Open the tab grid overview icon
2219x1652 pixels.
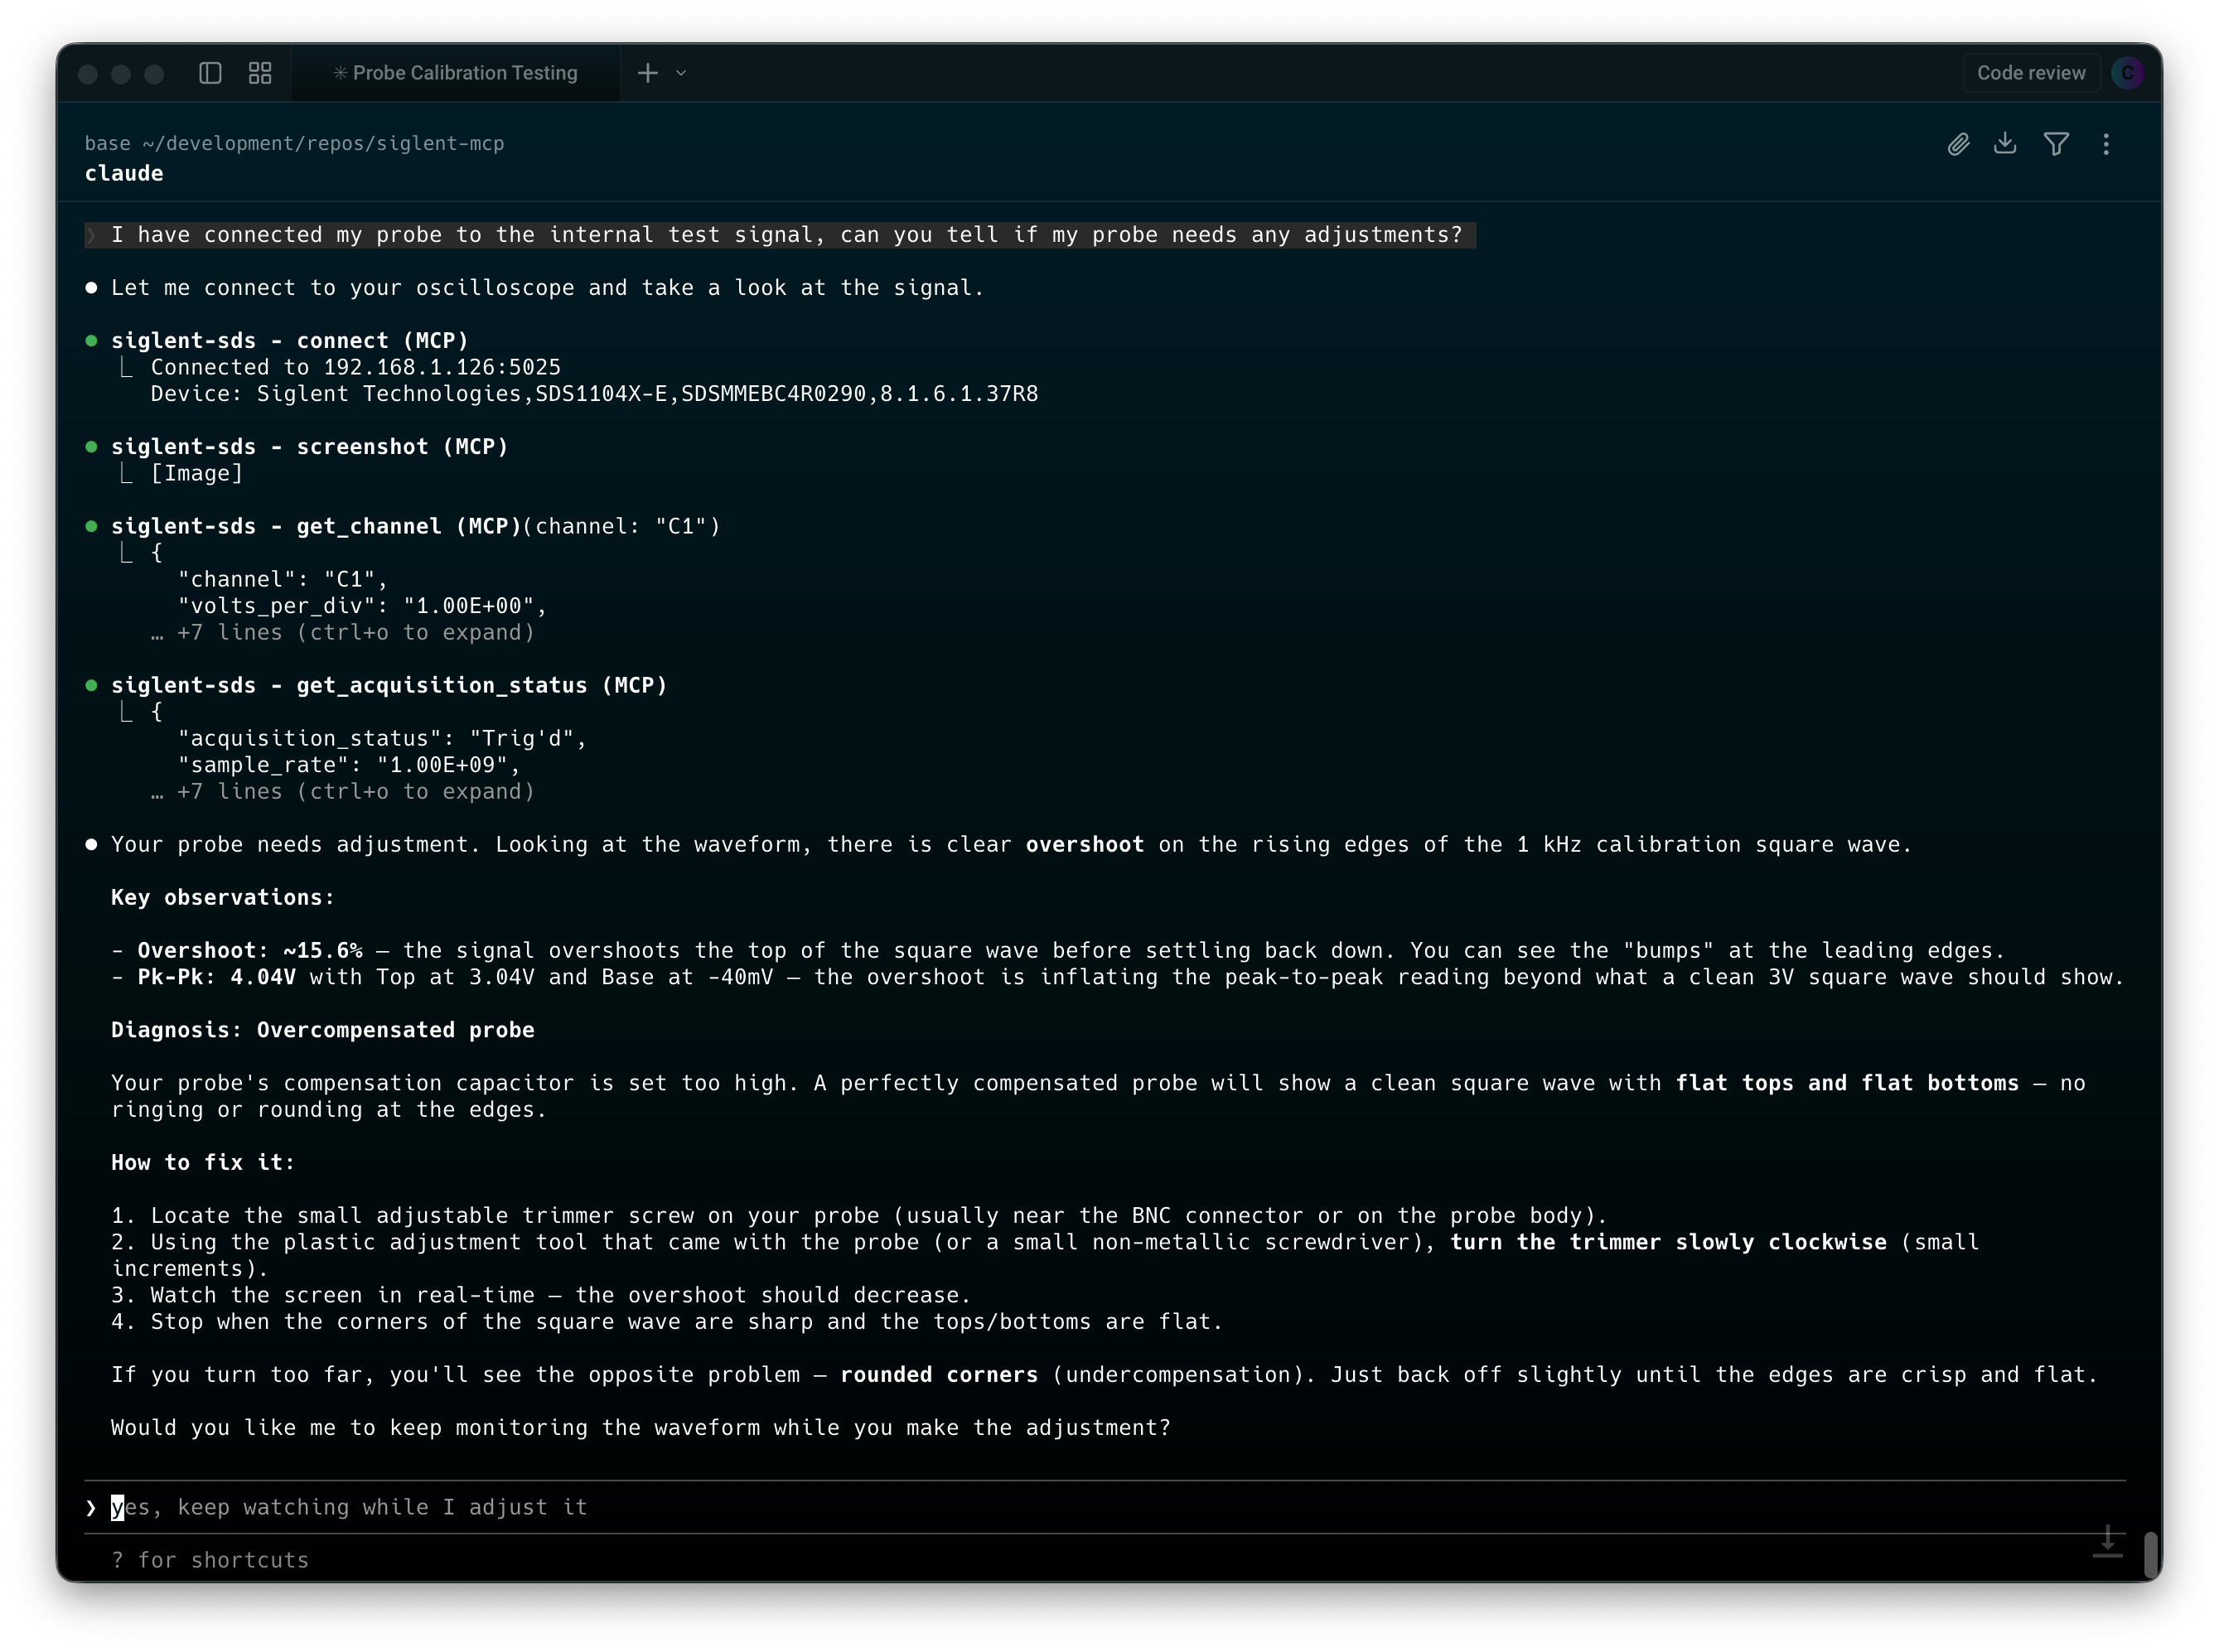pyautogui.click(x=259, y=72)
